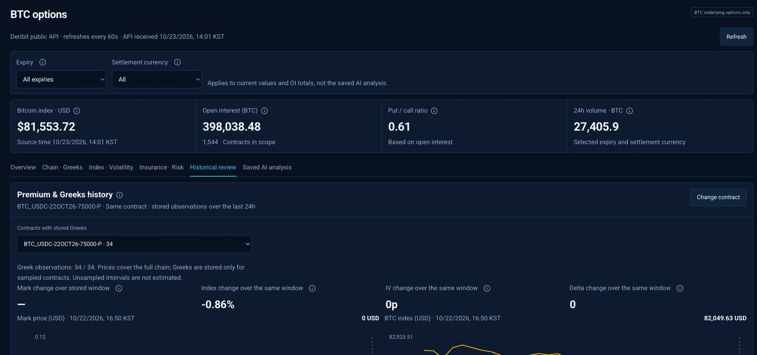Open the Insurance · Risk tab
The image size is (757, 355).
pyautogui.click(x=161, y=167)
